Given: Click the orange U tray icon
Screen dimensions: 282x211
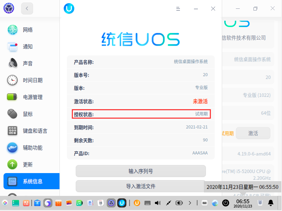Looking at the screenshot, I should [x=137, y=203].
